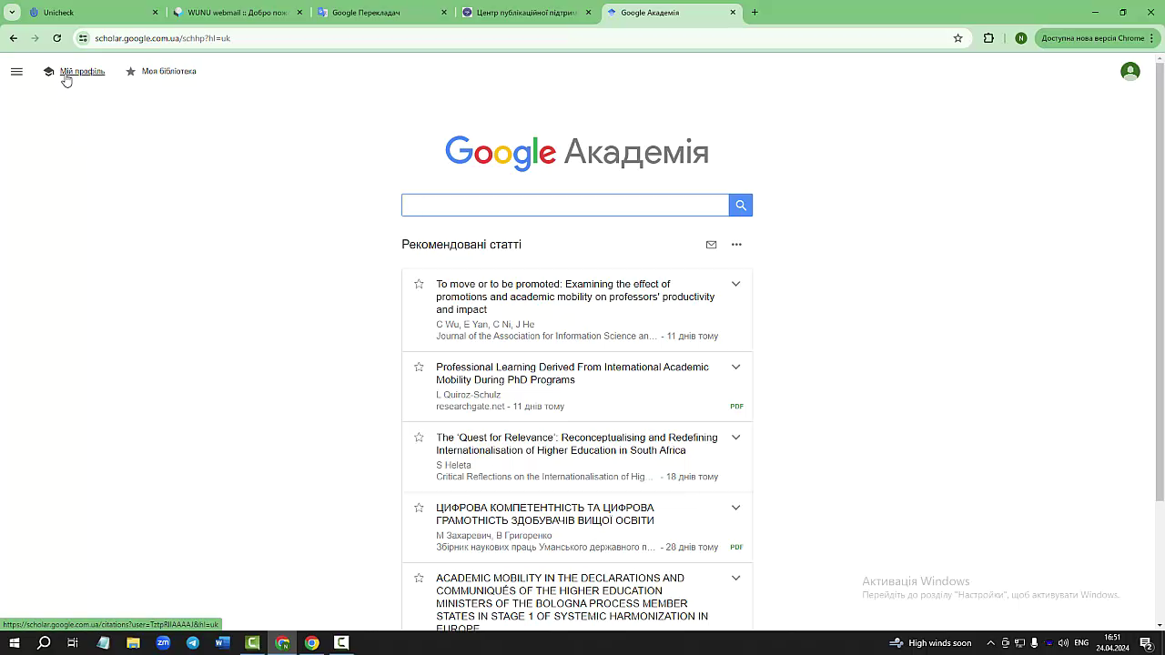The image size is (1165, 655).
Task: Switch the ENG input language
Action: [x=1081, y=642]
